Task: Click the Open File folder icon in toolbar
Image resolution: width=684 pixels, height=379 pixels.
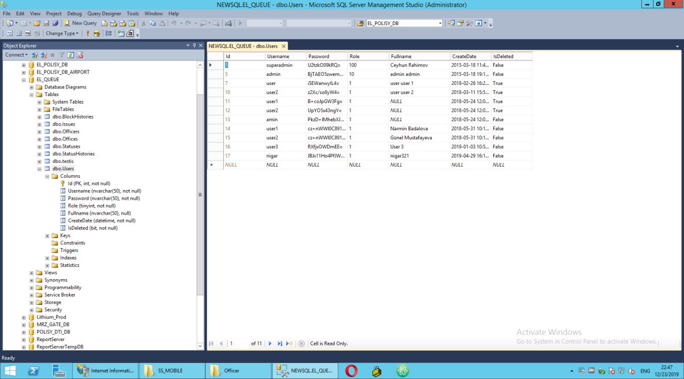Action: (x=37, y=23)
